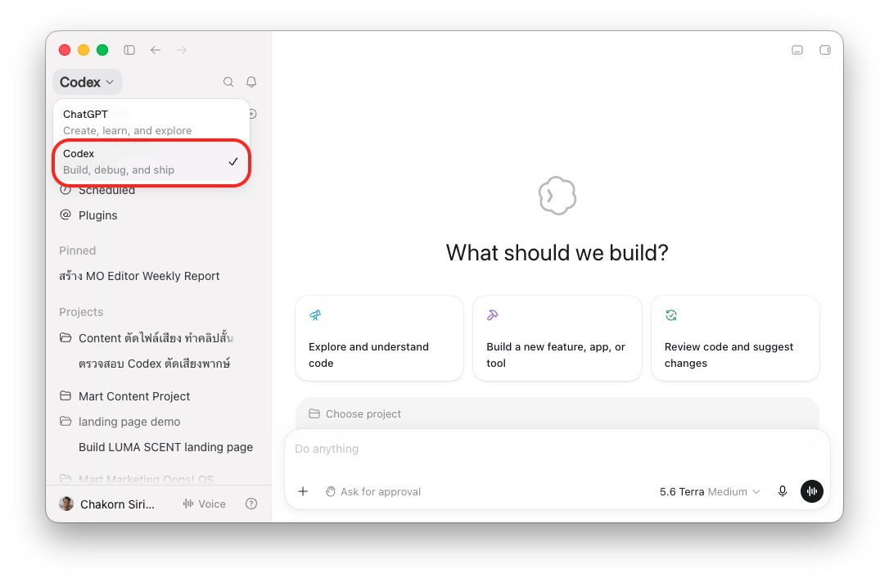Screen dimensions: 889x583
Task: Click the black voice waveform button
Action: click(812, 491)
